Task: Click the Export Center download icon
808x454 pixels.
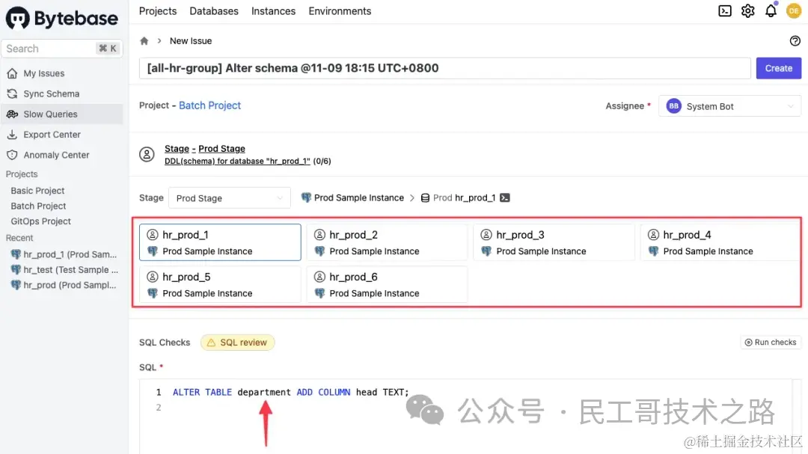Action: point(13,135)
